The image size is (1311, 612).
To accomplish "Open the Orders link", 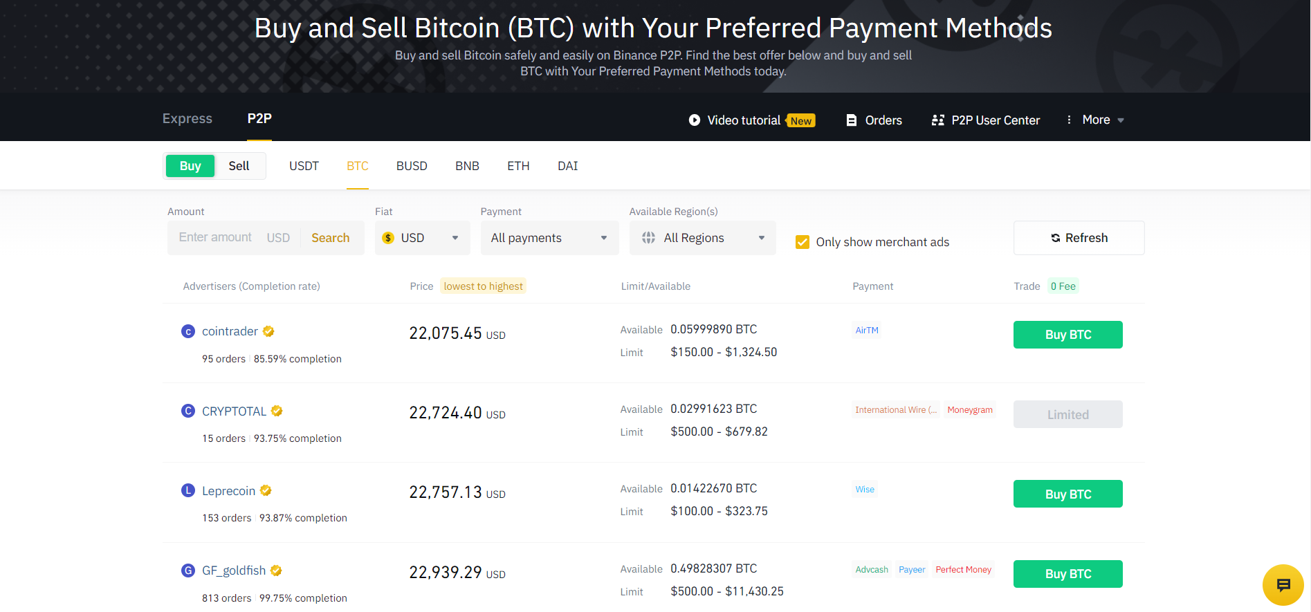I will [x=883, y=120].
